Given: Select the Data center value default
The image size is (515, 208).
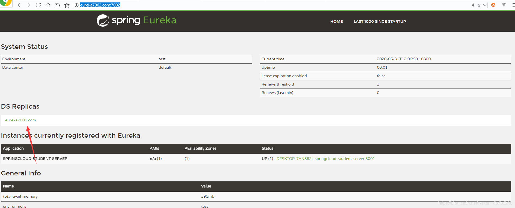Looking at the screenshot, I should coord(165,67).
